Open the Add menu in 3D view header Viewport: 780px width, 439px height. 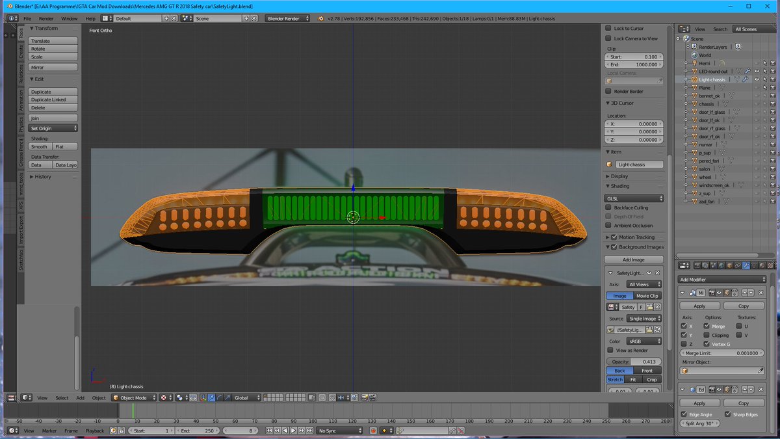click(81, 397)
